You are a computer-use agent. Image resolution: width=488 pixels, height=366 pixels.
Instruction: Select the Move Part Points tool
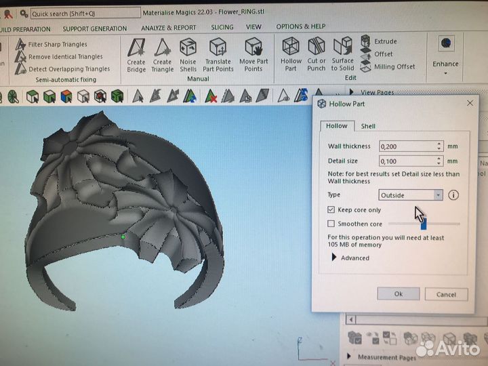(x=253, y=55)
